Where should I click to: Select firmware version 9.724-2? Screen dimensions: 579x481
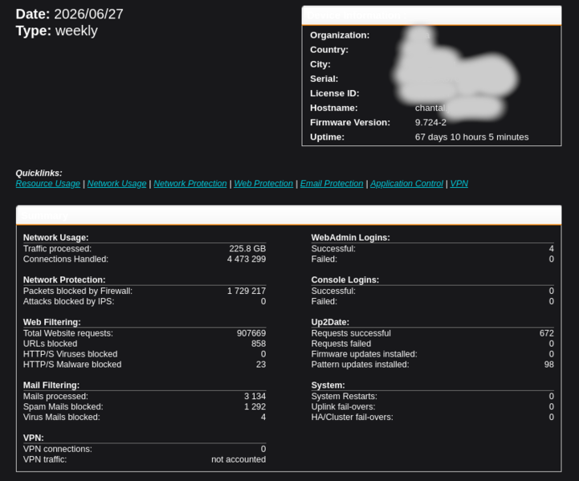(x=430, y=123)
